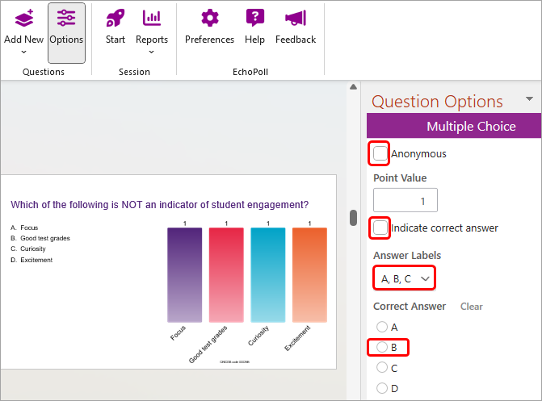
Task: Open the Reports chart icon
Action: [151, 19]
